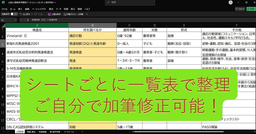The image size is (256, 134).
Task: Select column B header
Action: click(92, 25)
